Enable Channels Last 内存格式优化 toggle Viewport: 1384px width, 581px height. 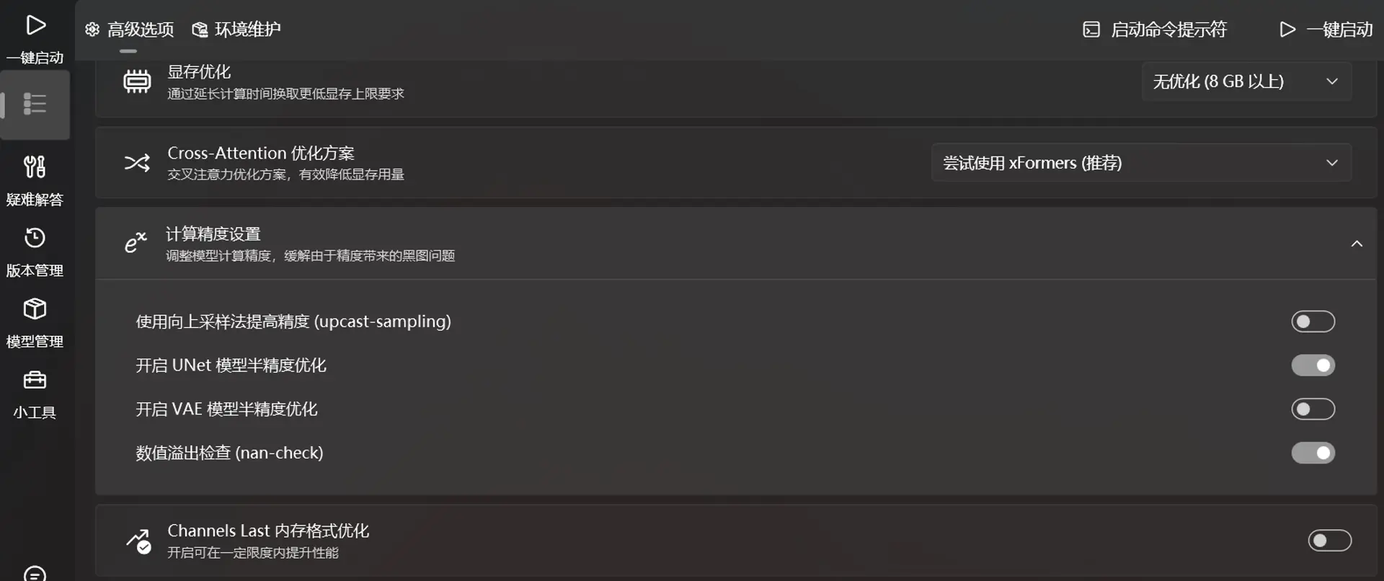pos(1329,541)
